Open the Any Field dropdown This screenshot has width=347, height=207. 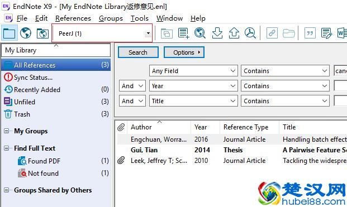pos(193,71)
